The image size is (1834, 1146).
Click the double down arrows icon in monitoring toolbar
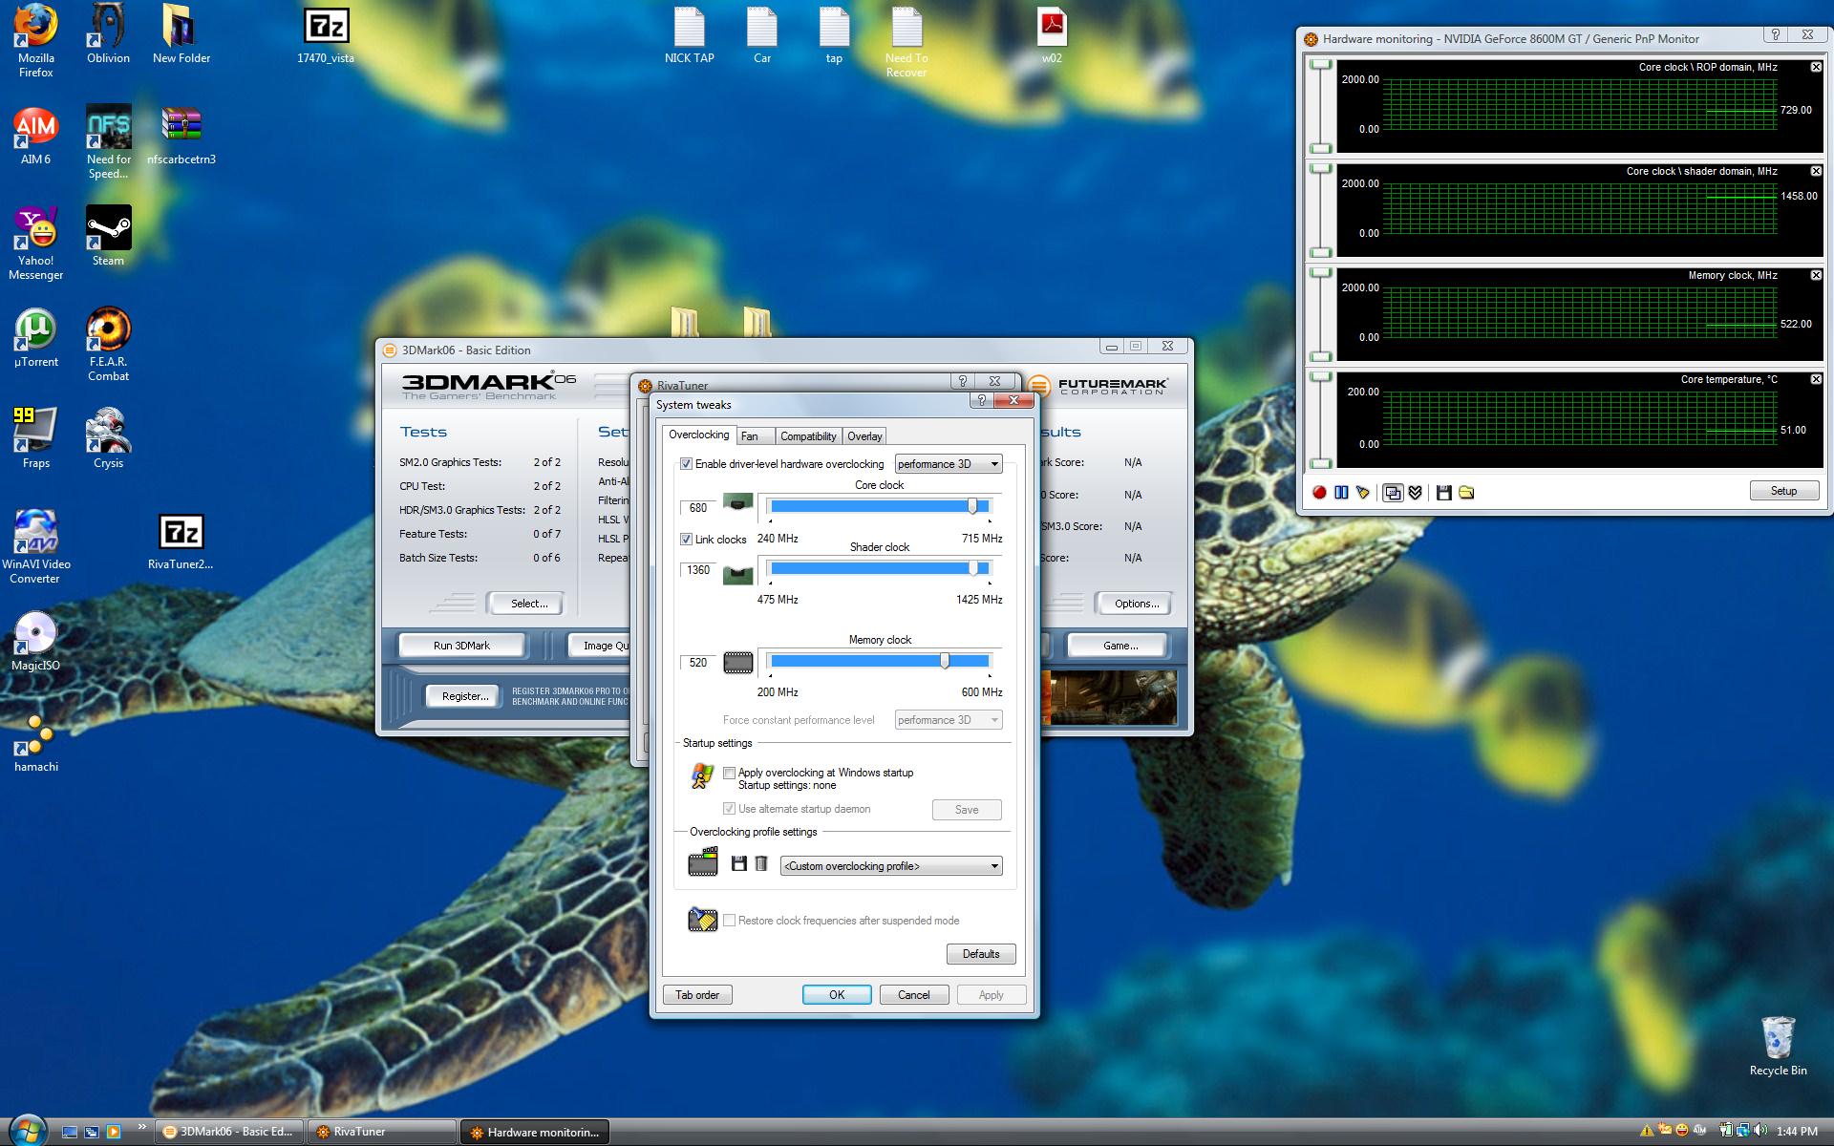click(1416, 493)
